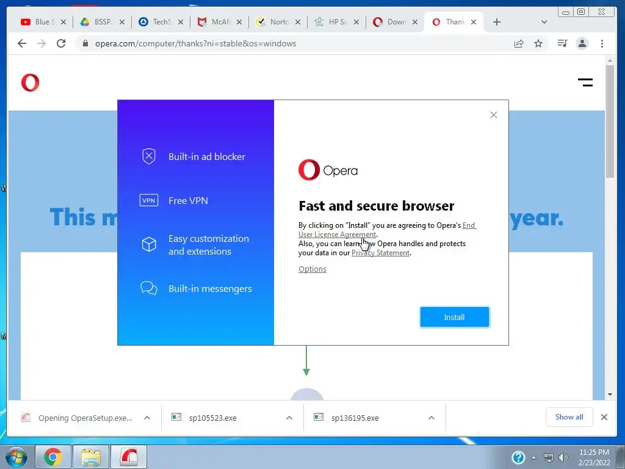Open a new browser tab

tap(497, 22)
